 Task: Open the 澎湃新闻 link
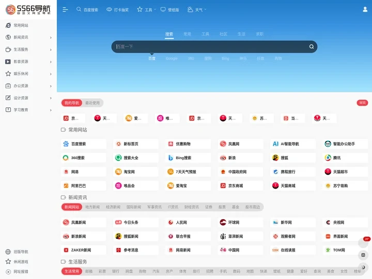[240, 236]
